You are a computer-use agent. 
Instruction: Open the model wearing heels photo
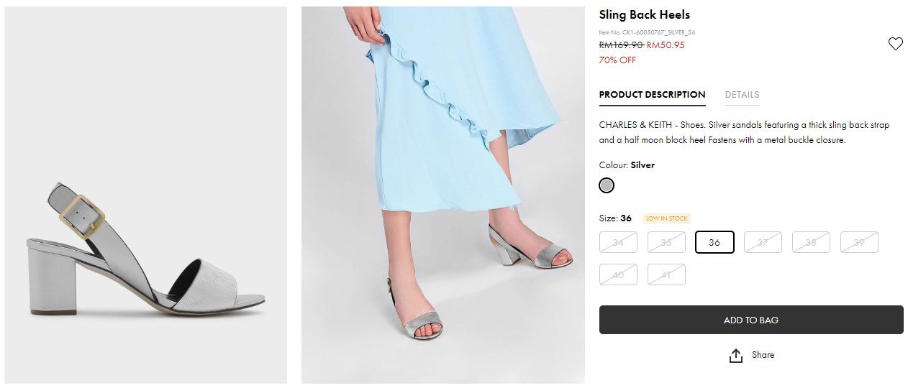click(442, 195)
